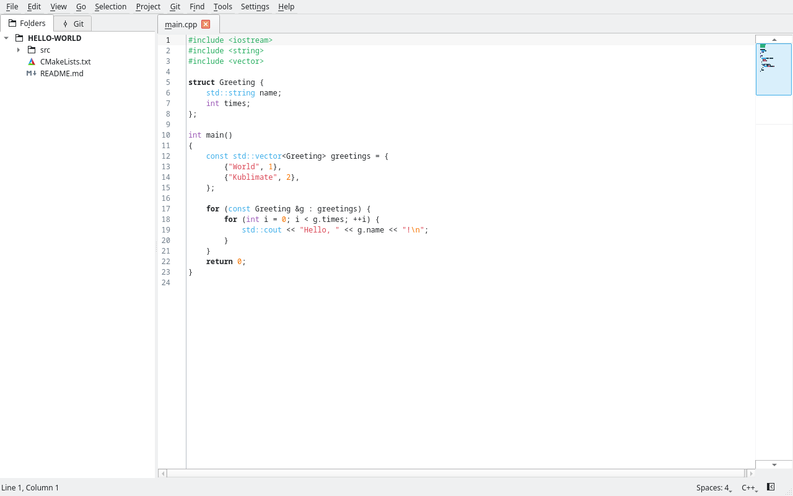The image size is (793, 496).
Task: Click the src folder icon
Action: point(32,50)
